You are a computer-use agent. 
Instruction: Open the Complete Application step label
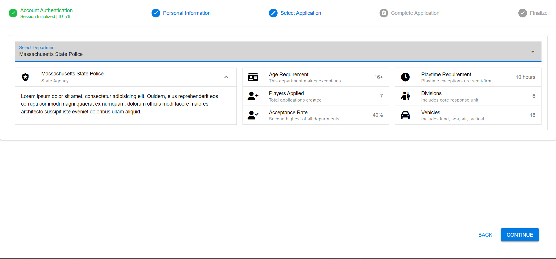[415, 13]
